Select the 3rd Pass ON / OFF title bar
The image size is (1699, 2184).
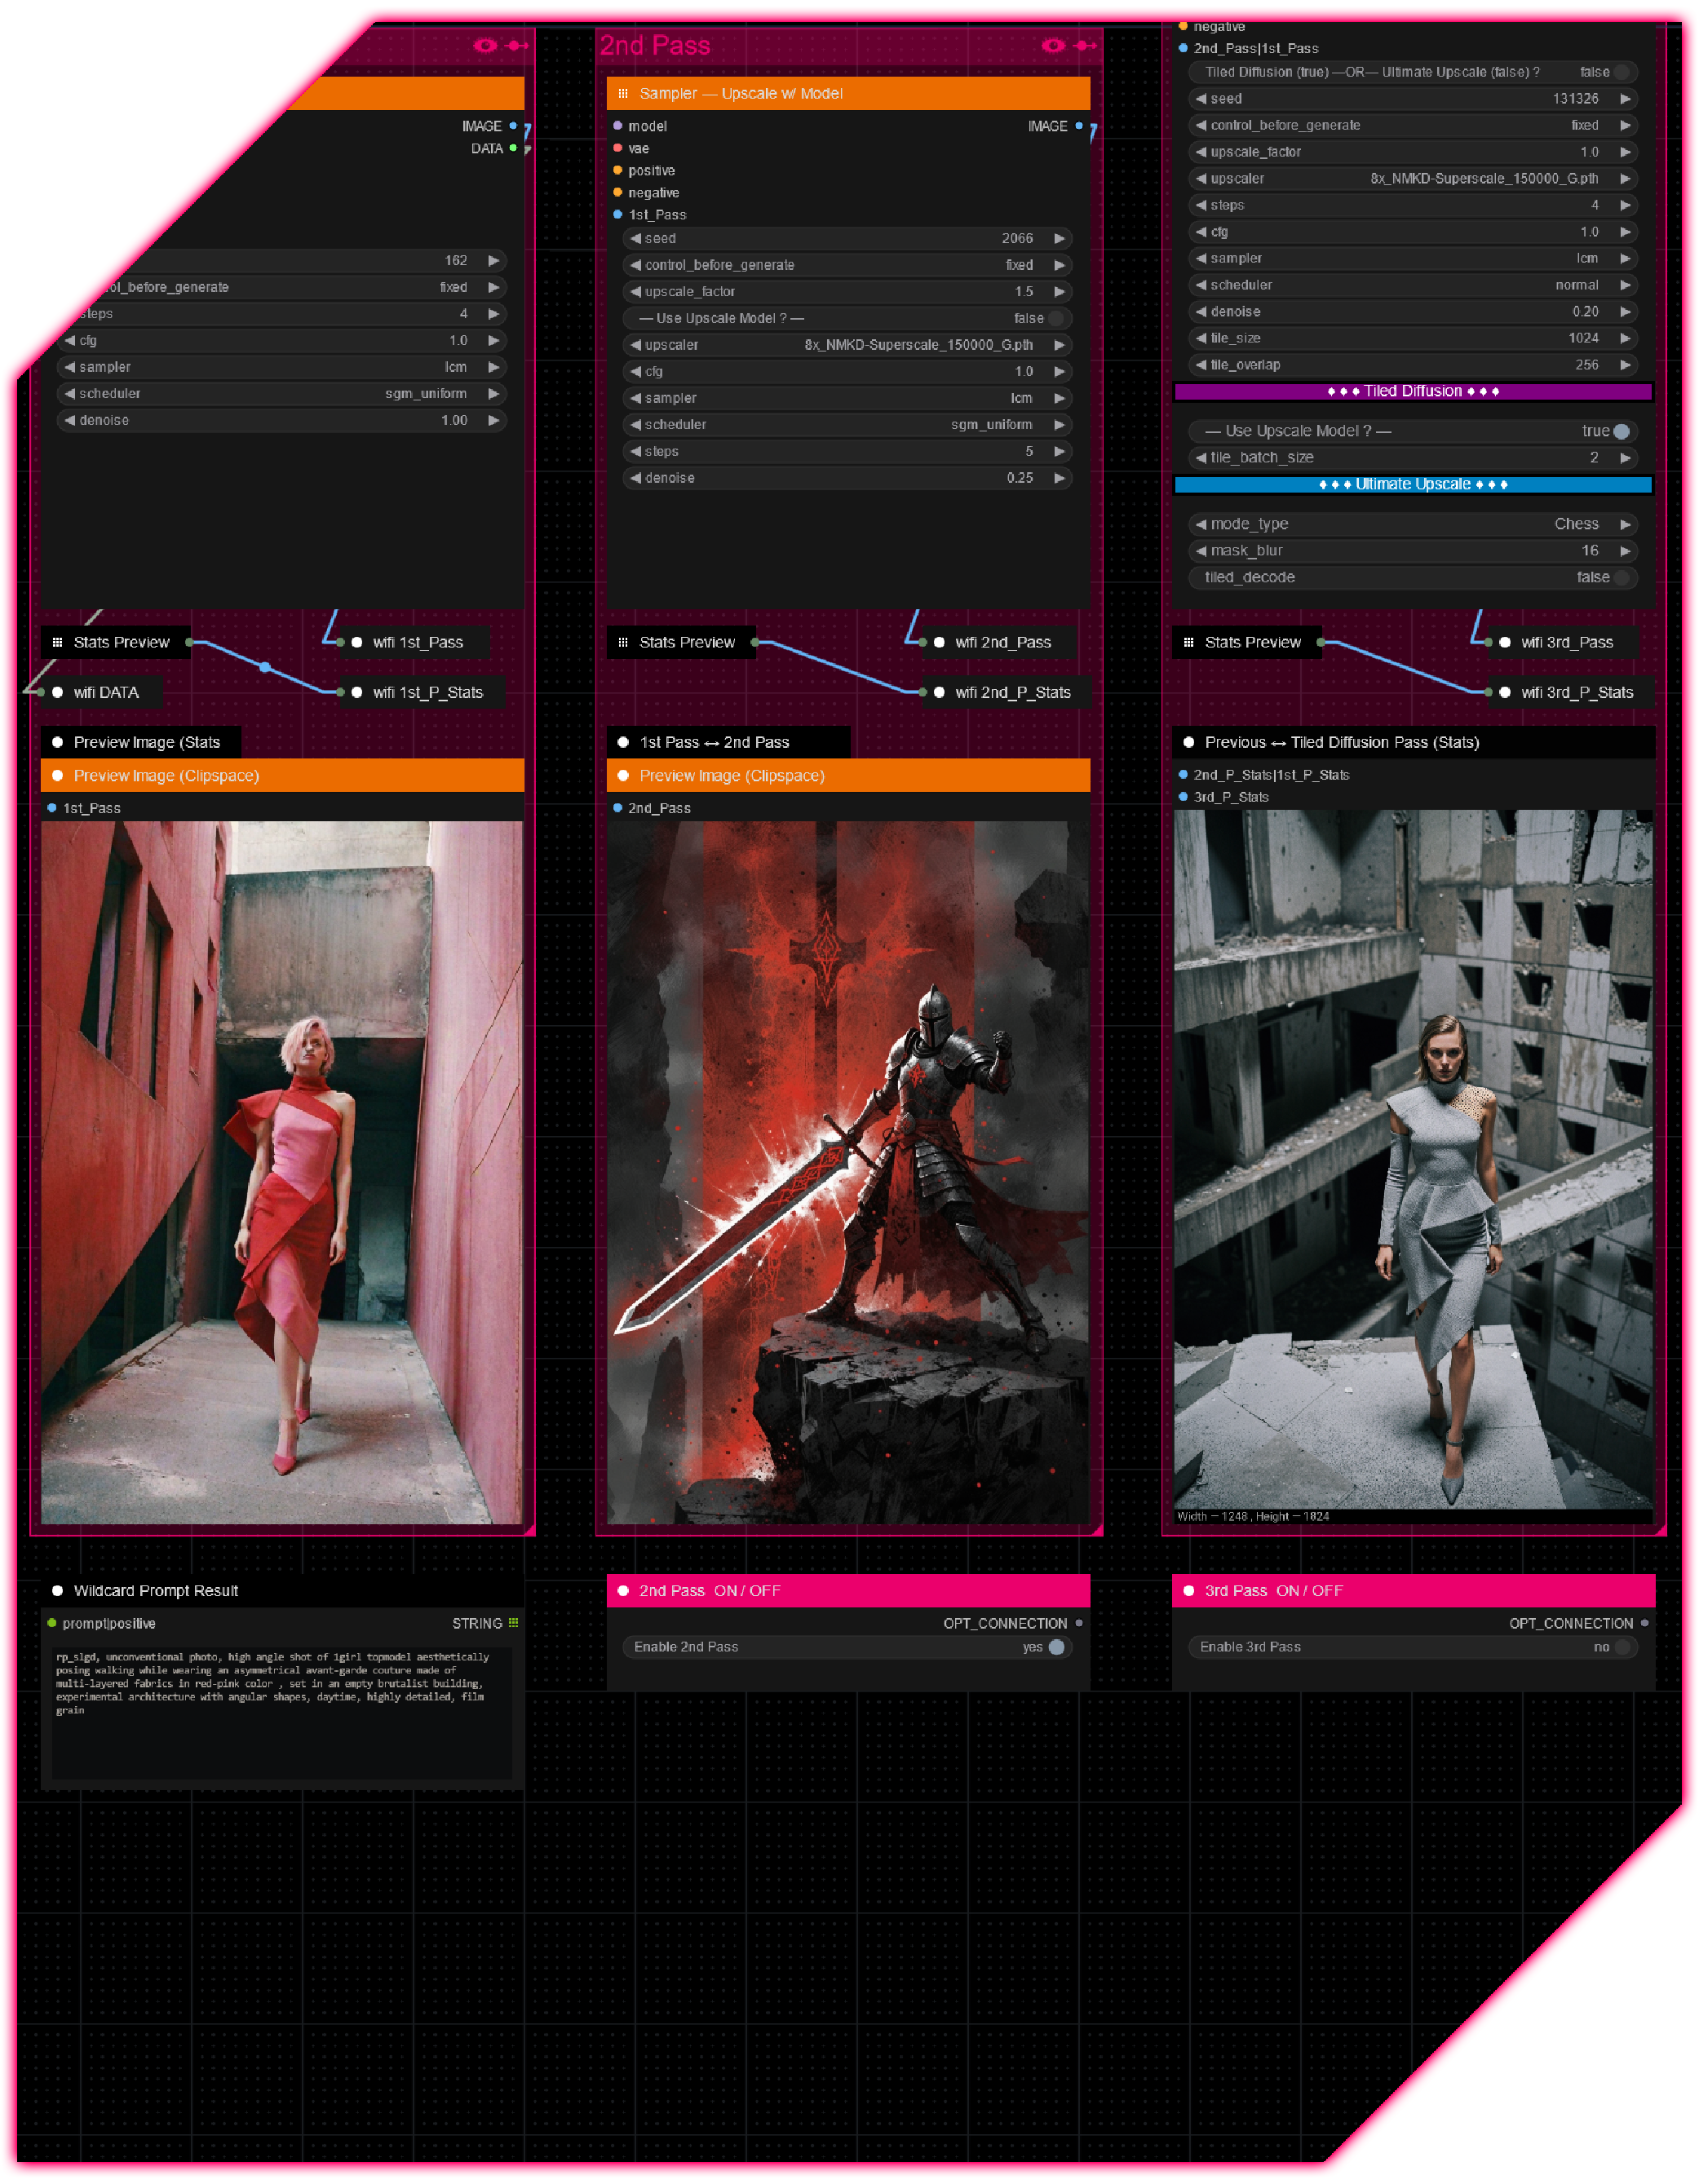tap(1413, 1590)
